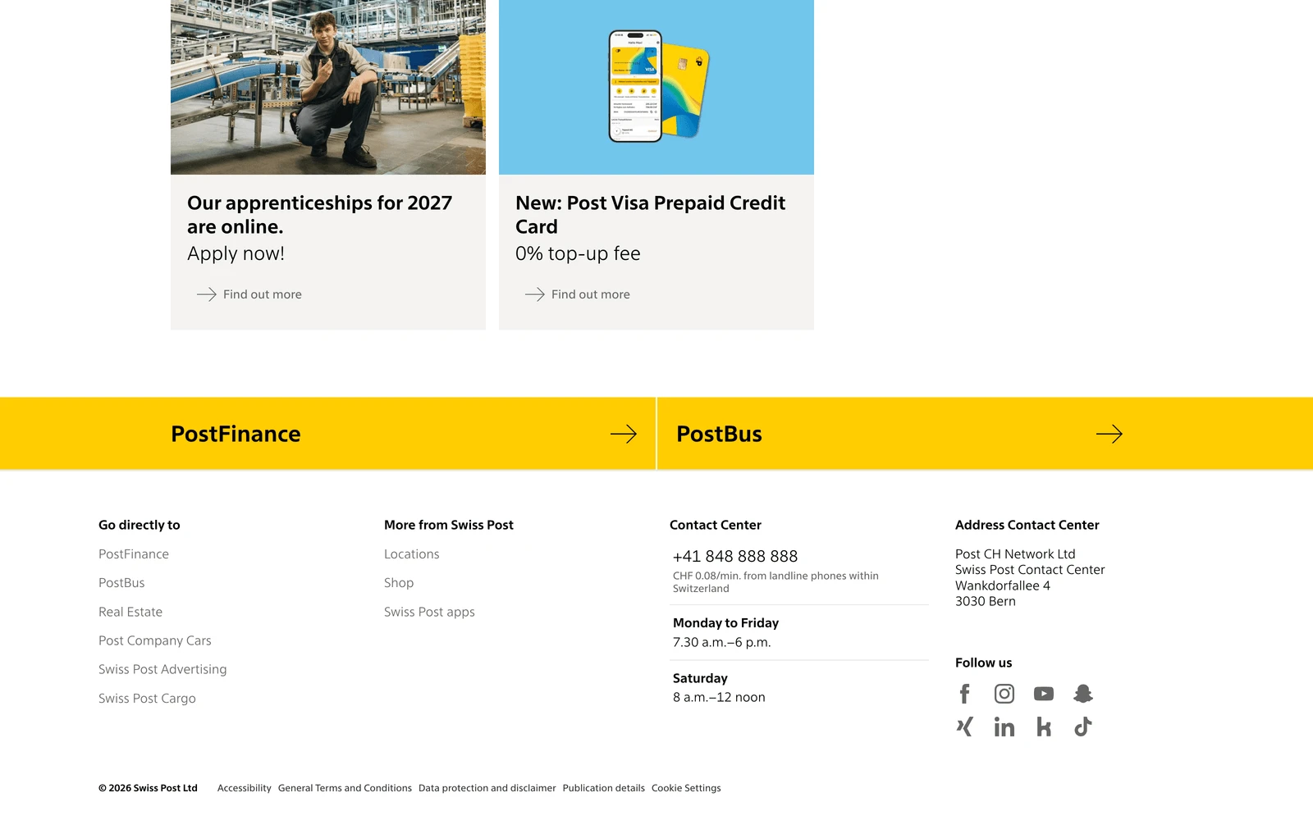Follow 'Find out more' for apprenticeships 2027

[x=263, y=294]
